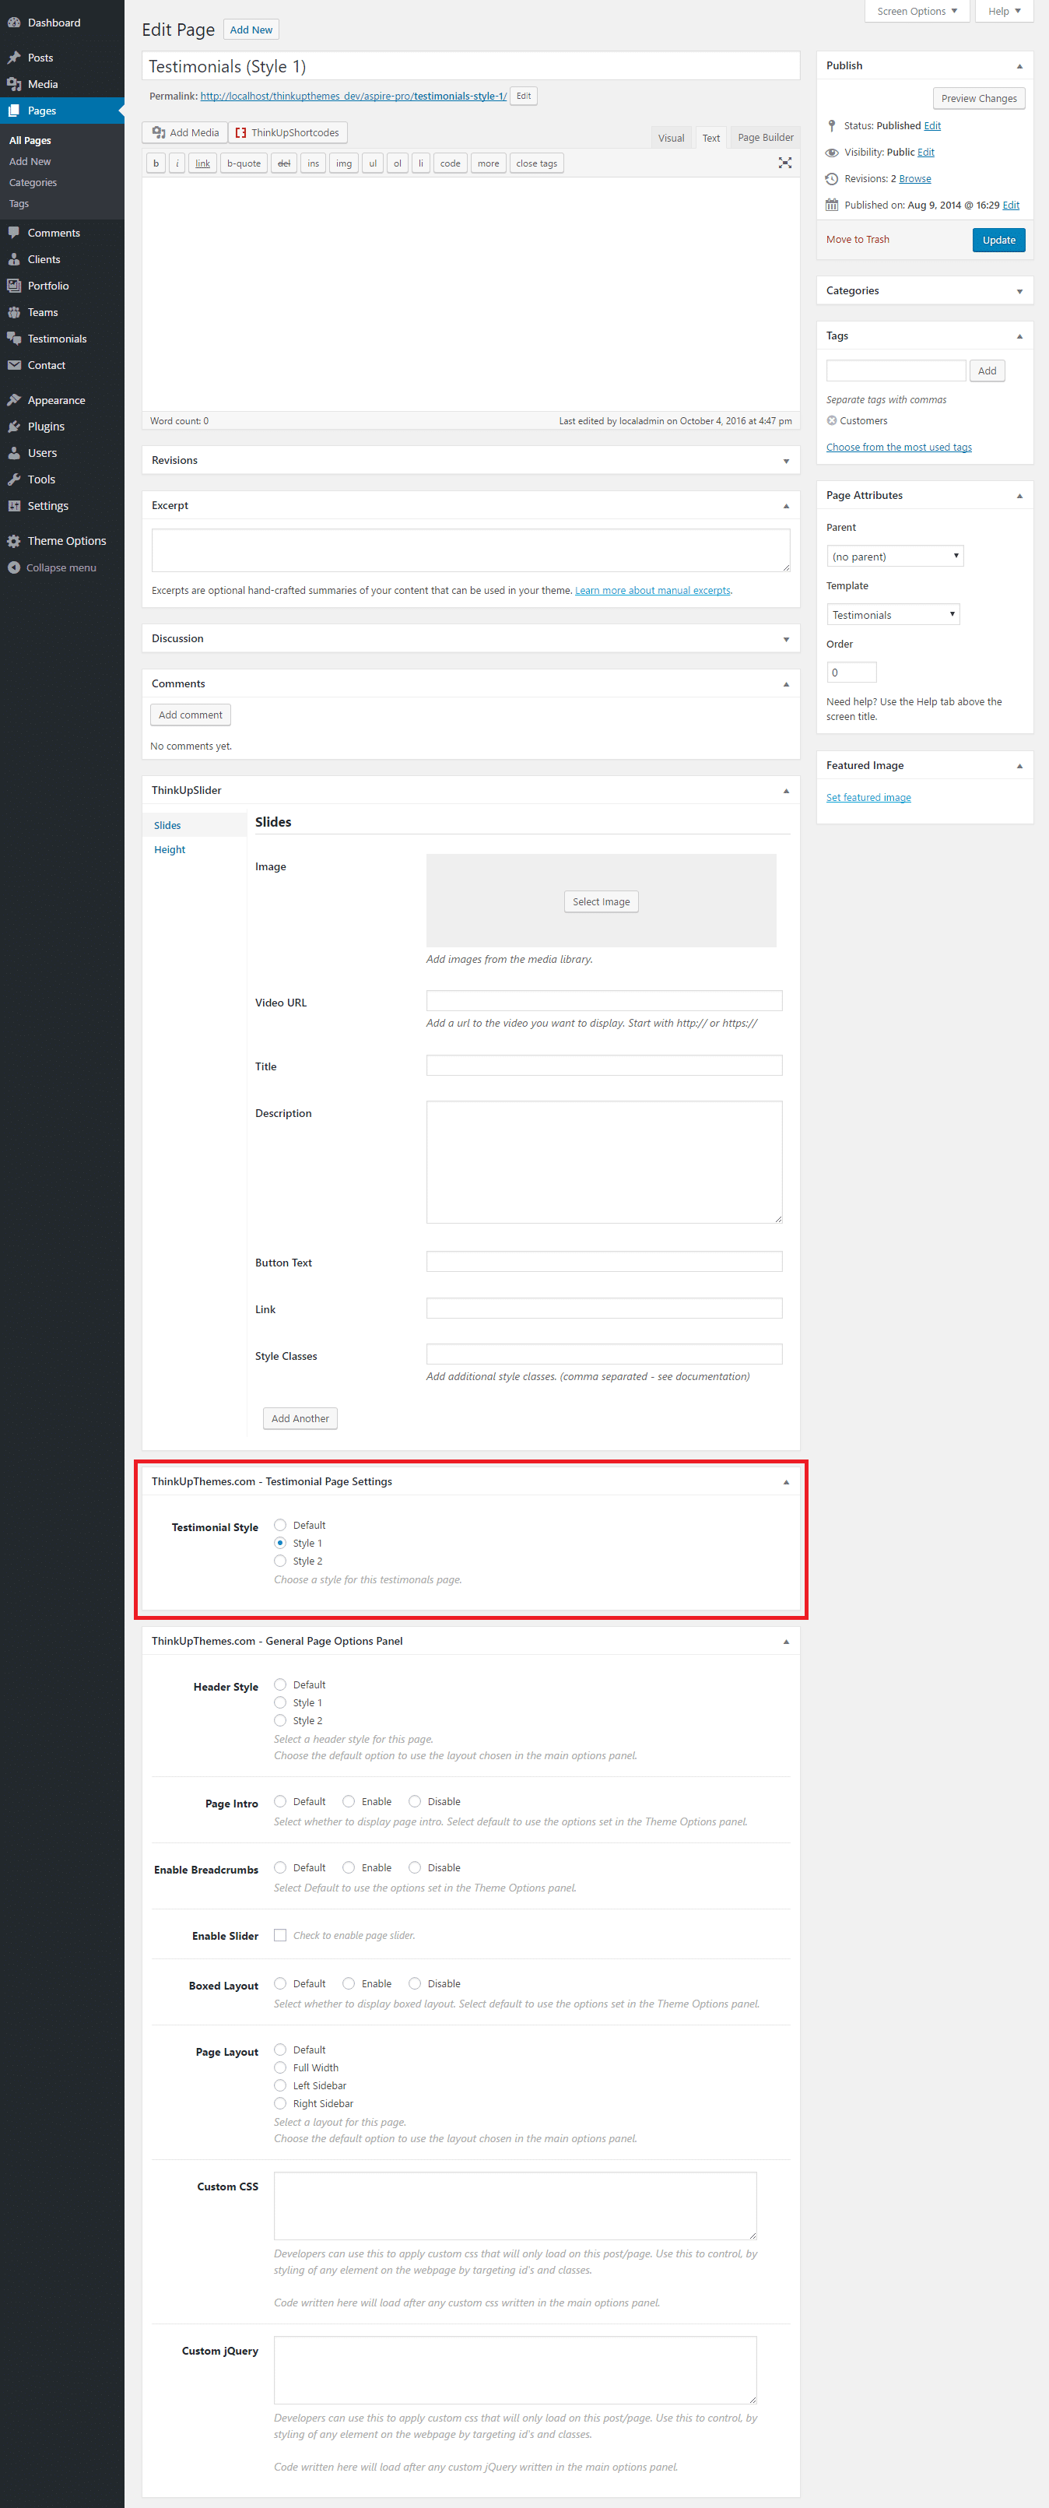Switch to the Visual editor tab
Image resolution: width=1049 pixels, height=2508 pixels.
click(671, 137)
